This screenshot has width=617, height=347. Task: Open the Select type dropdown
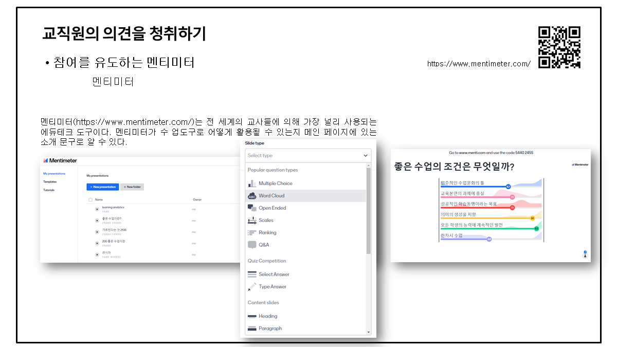[308, 155]
